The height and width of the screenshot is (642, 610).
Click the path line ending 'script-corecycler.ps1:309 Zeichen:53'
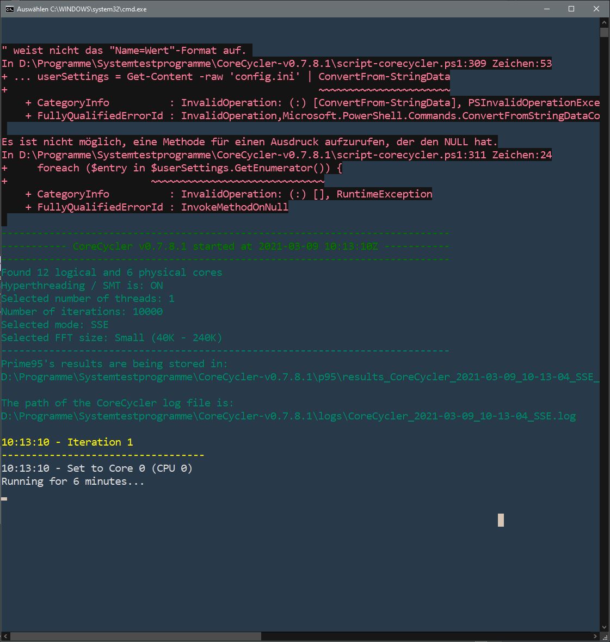click(x=276, y=64)
